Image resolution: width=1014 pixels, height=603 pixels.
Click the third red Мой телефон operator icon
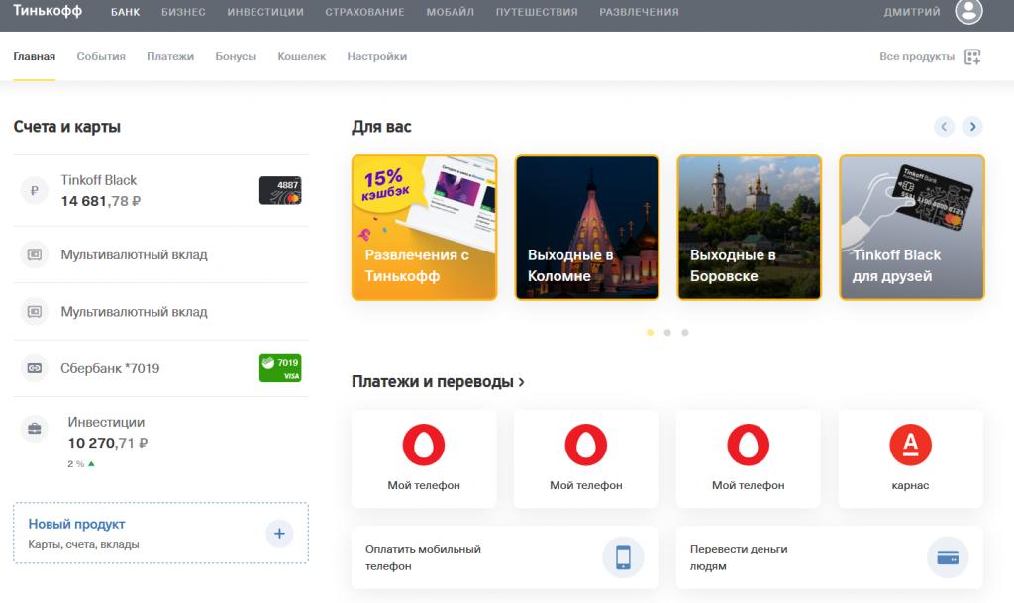[x=749, y=445]
